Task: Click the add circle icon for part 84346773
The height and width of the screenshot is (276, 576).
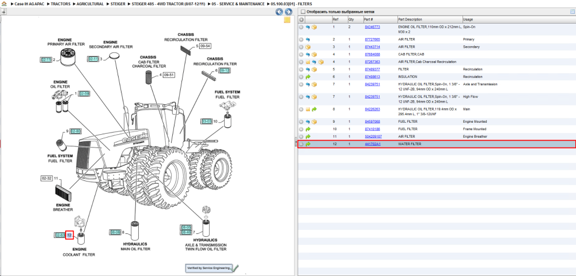Action: pyautogui.click(x=301, y=27)
